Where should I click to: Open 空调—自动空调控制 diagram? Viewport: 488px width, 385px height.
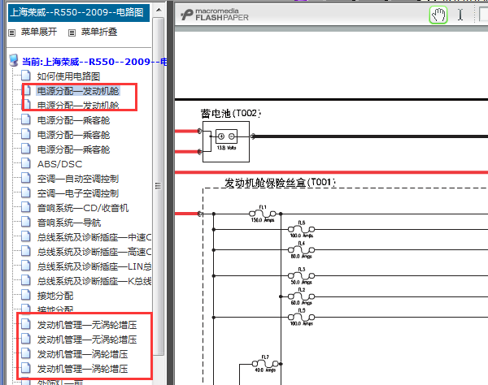click(x=78, y=179)
